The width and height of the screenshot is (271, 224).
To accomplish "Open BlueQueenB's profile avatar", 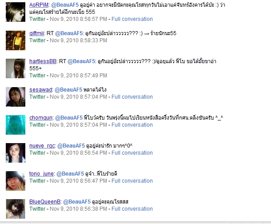I will [x=16, y=209].
